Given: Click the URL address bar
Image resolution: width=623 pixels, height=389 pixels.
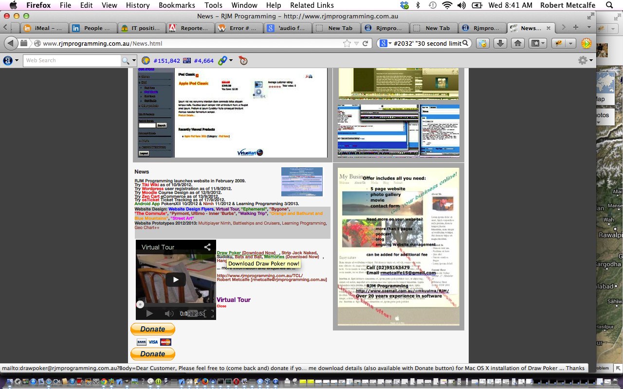Looking at the screenshot, I should [x=192, y=43].
